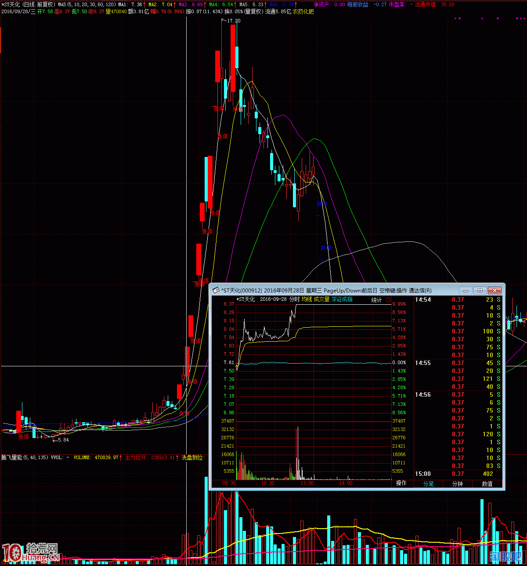Click the popup window's title bar icon

(216, 291)
